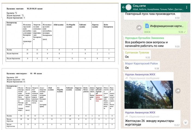Select sender name Марат Каратауский Район
The width and height of the screenshot is (192, 130).
[141, 63]
